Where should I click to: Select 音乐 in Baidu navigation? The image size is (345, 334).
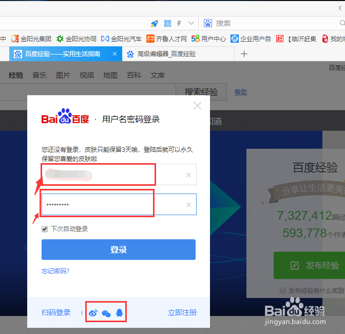(40, 75)
